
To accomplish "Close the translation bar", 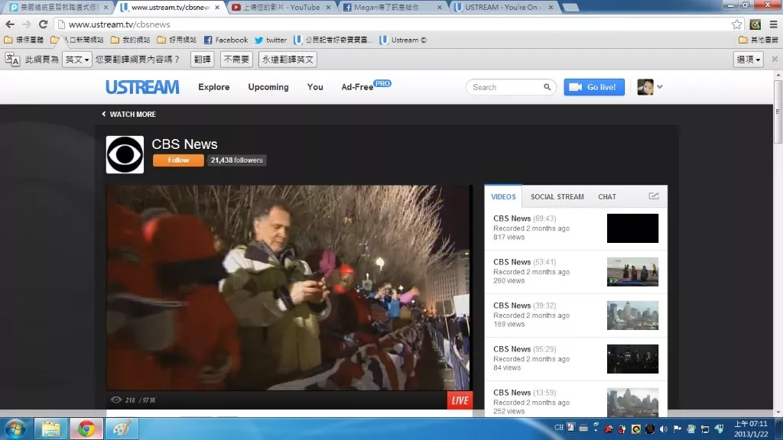I will pyautogui.click(x=775, y=59).
